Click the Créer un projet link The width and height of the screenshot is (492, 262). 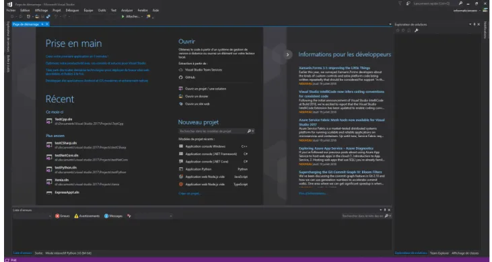[190, 193]
